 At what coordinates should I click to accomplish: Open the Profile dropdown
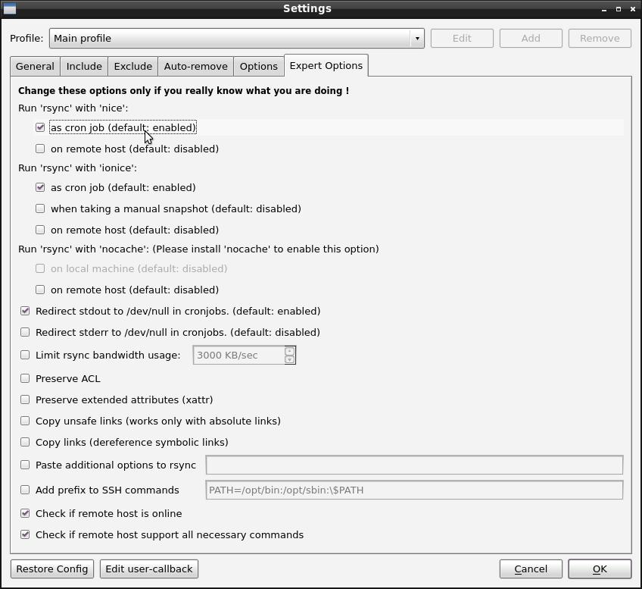(x=235, y=38)
